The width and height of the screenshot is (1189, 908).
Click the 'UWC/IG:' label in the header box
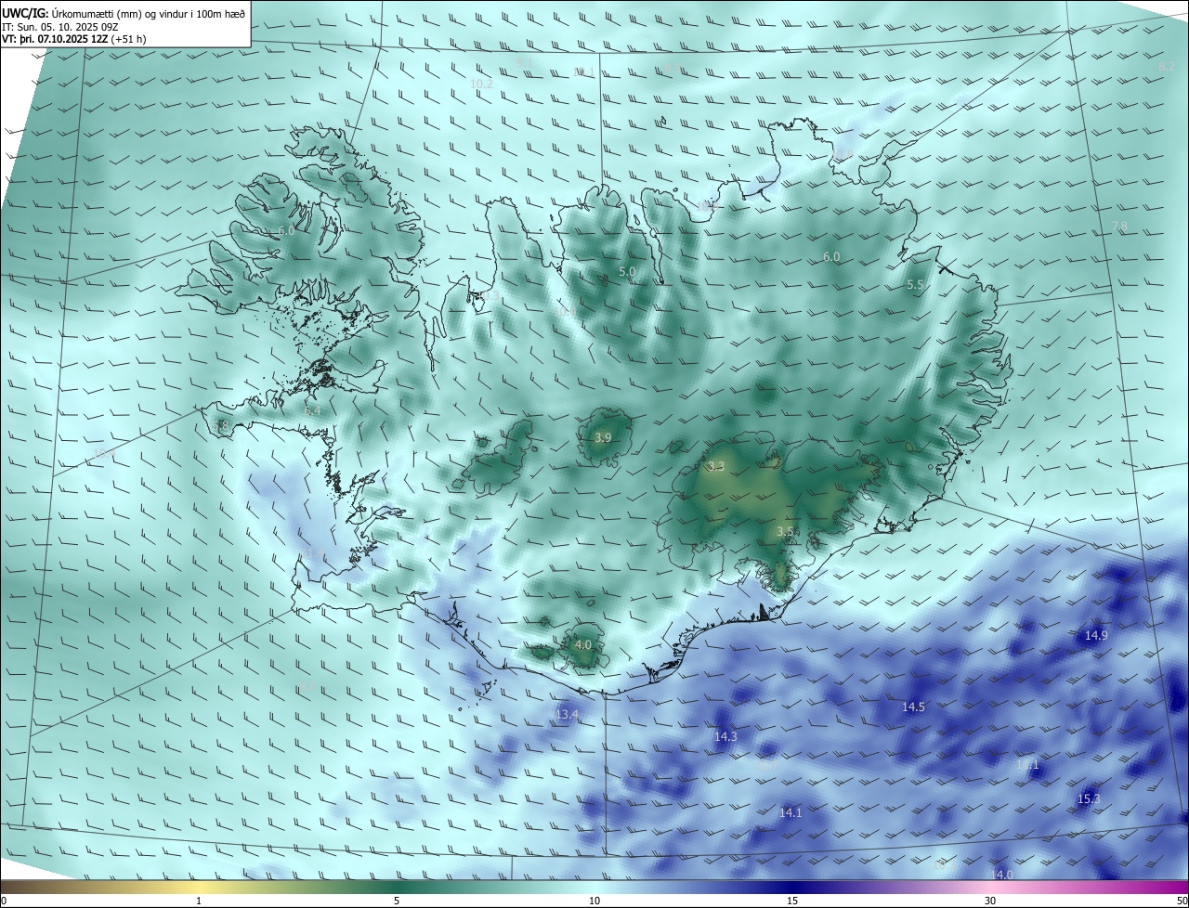(x=26, y=13)
